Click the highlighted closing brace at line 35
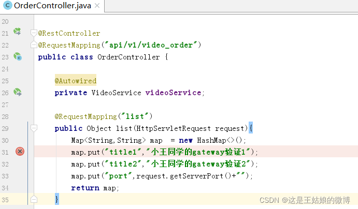This screenshot has width=358, height=209. point(57,199)
